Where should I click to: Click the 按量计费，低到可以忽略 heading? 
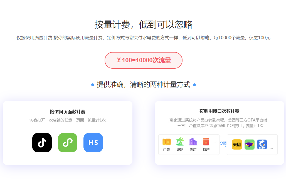(x=143, y=24)
